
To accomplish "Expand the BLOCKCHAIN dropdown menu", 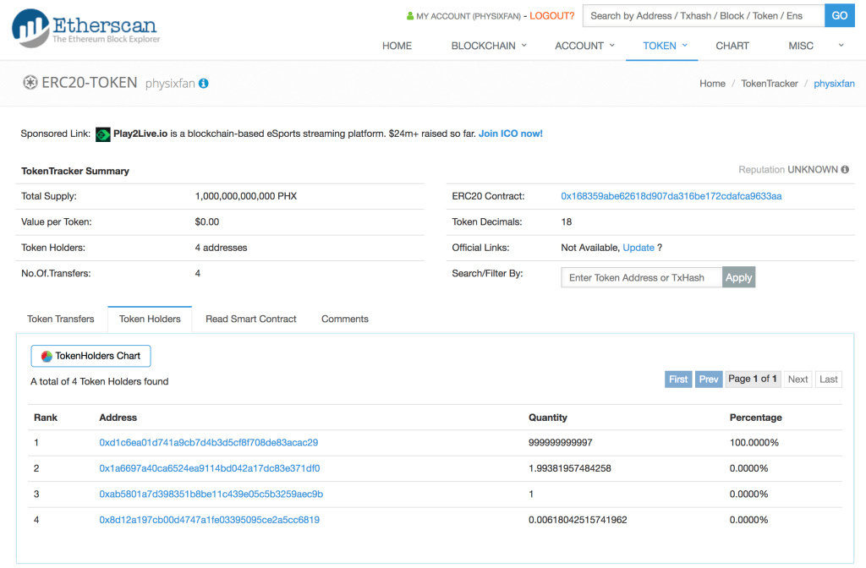I will coord(488,46).
